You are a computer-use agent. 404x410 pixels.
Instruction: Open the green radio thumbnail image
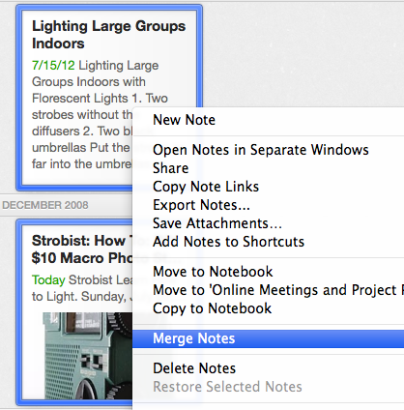point(88,356)
